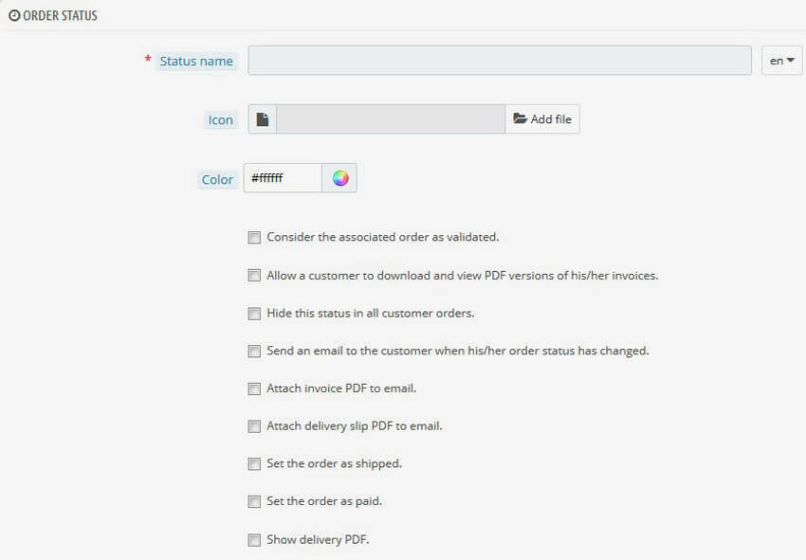
Task: Click the Status name input field
Action: (498, 60)
